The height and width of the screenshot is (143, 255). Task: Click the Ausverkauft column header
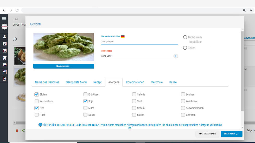click(250, 38)
